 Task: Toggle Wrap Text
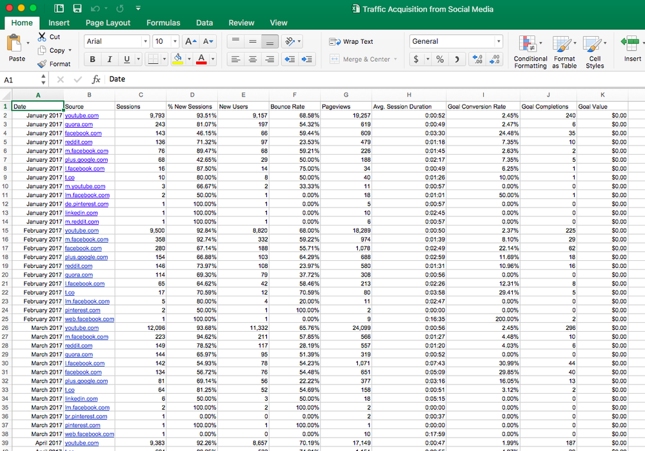point(351,41)
